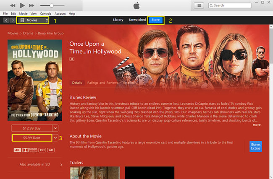Click the About the Movie heading

point(86,136)
